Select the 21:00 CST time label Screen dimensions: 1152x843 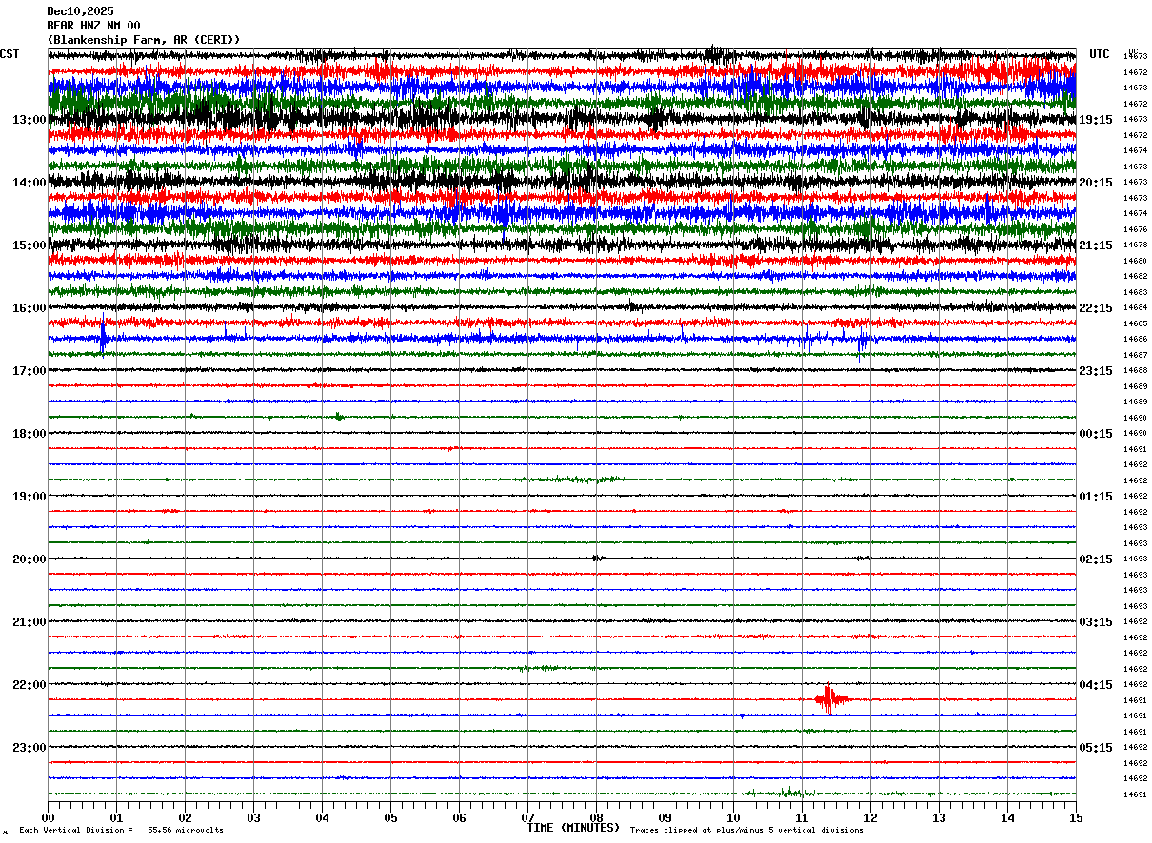click(x=30, y=622)
